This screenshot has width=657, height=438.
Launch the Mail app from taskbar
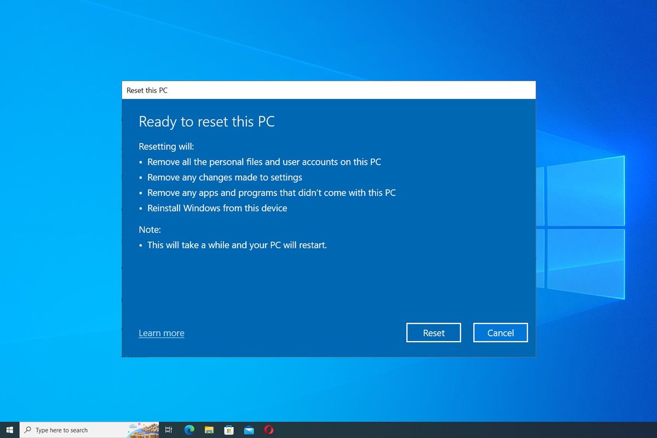[249, 430]
